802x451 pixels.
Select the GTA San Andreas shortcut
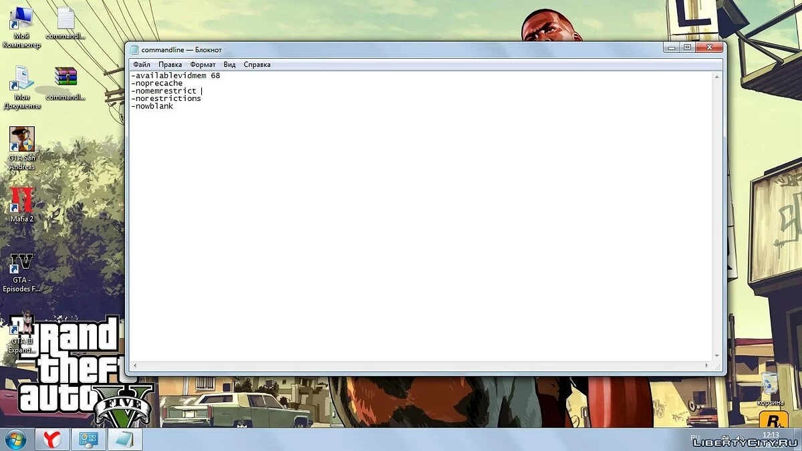(x=22, y=148)
